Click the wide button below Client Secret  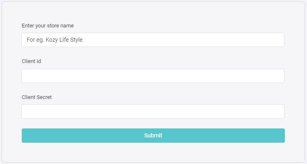(x=153, y=135)
